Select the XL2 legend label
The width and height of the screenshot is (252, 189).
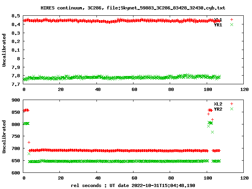[218, 104]
